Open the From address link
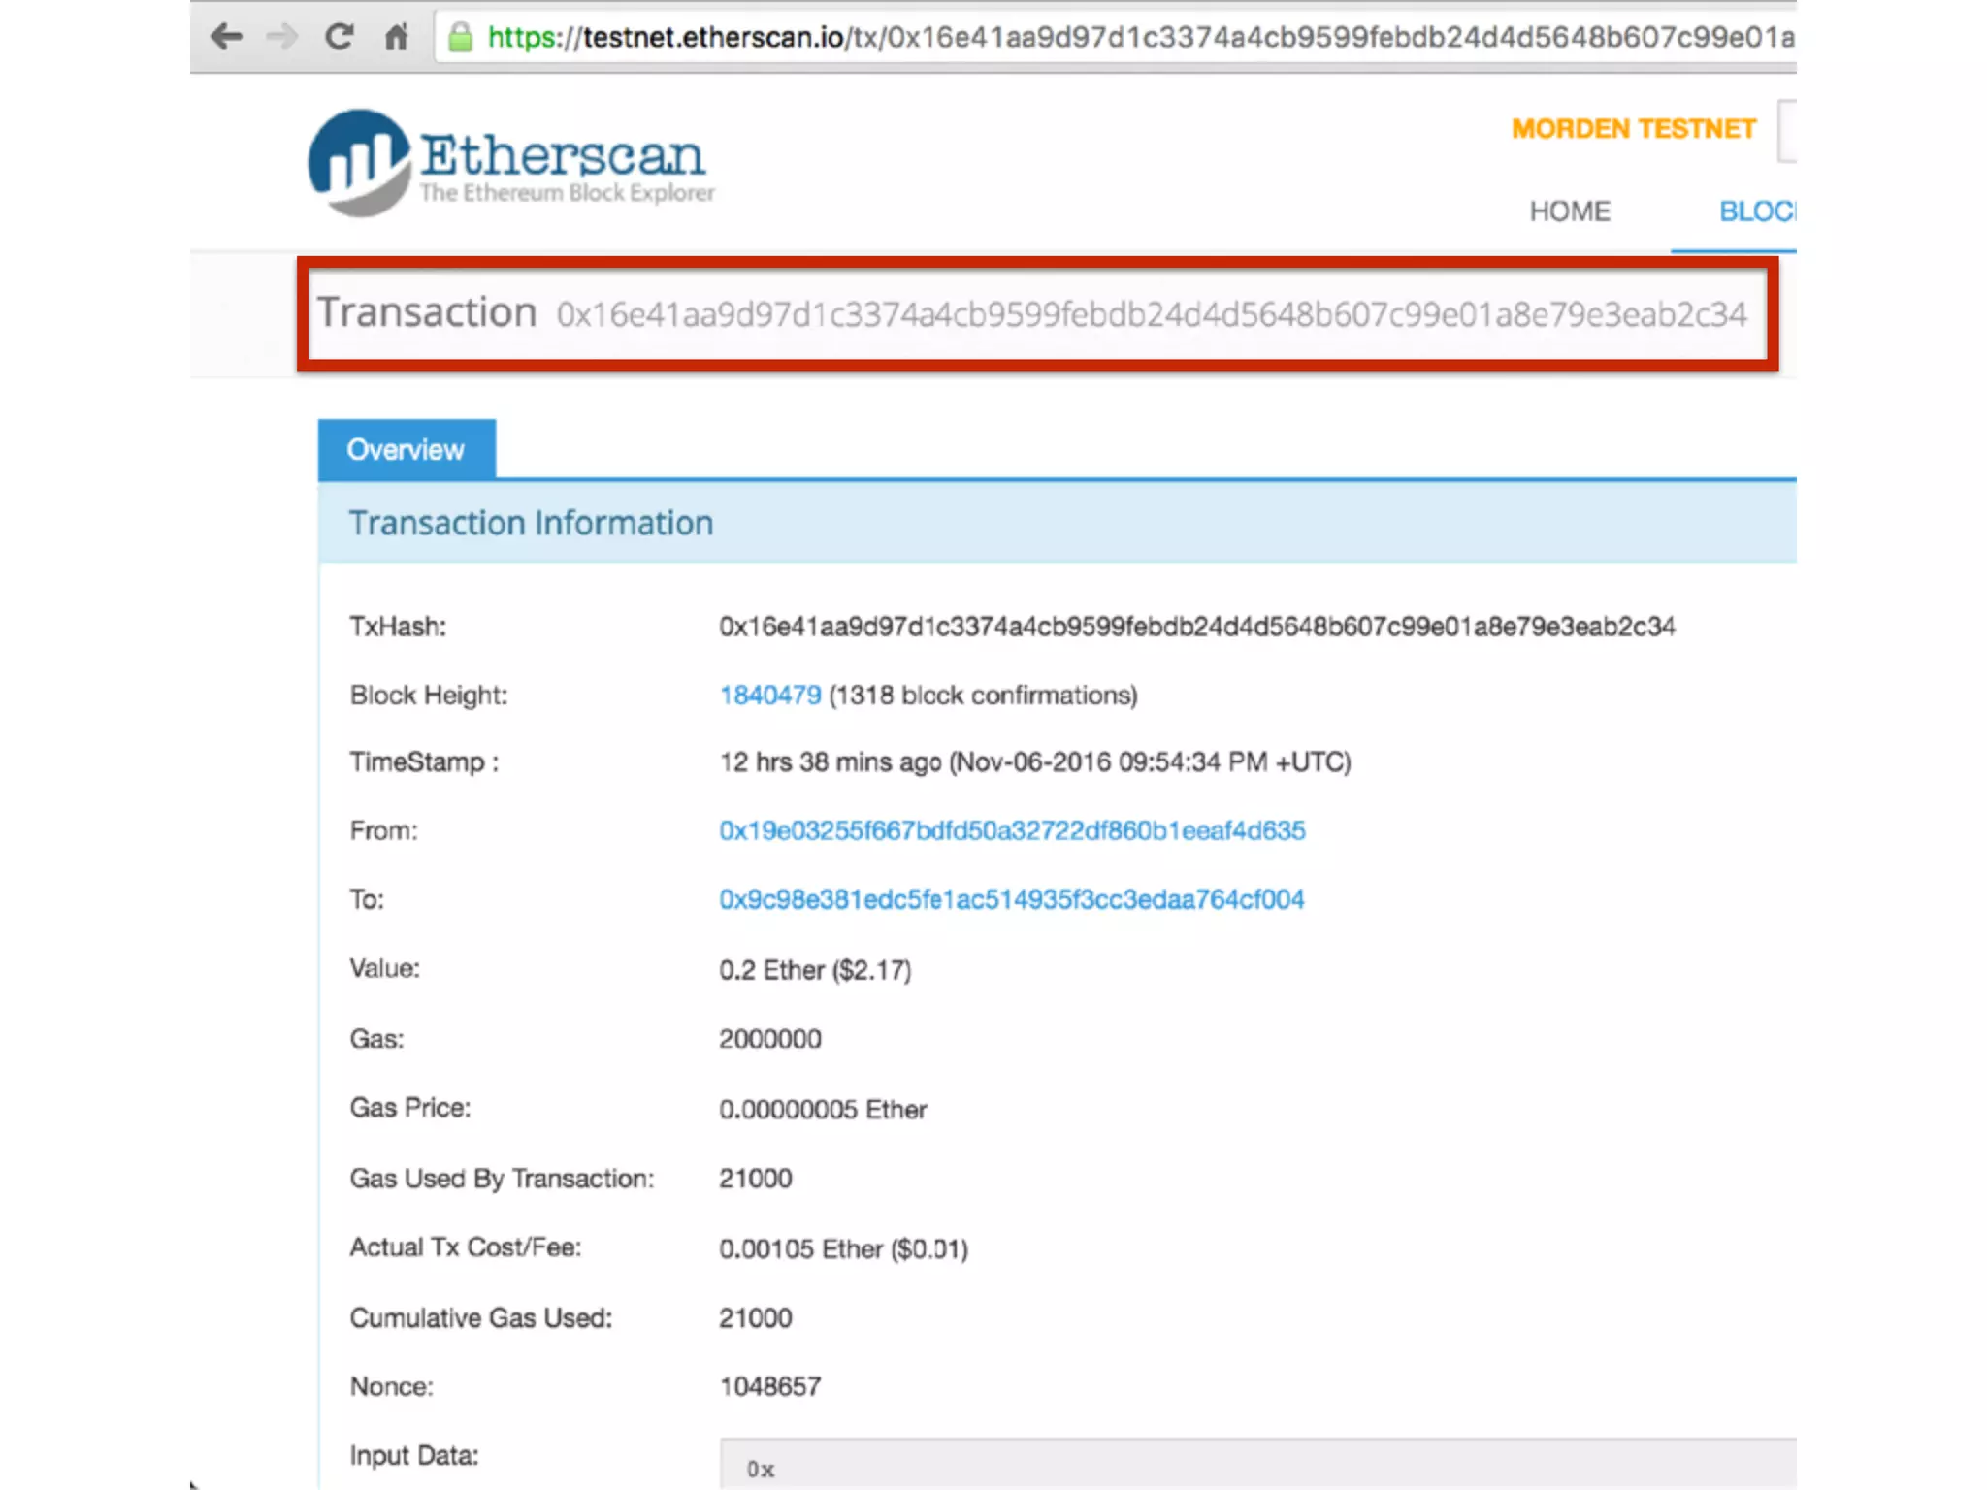This screenshot has height=1490, width=1987. [1011, 831]
